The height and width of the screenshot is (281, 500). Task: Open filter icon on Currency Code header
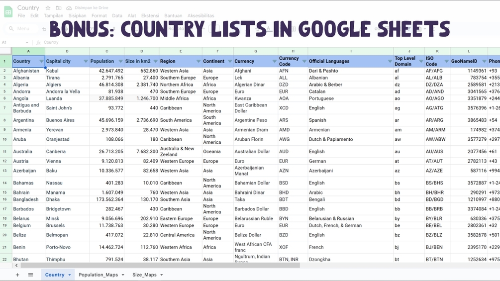point(304,61)
